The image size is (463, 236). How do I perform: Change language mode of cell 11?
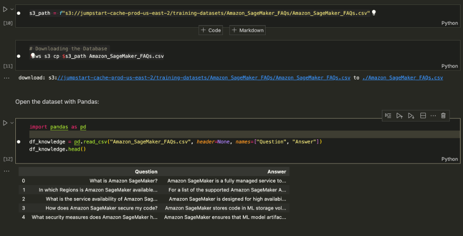pos(450,66)
